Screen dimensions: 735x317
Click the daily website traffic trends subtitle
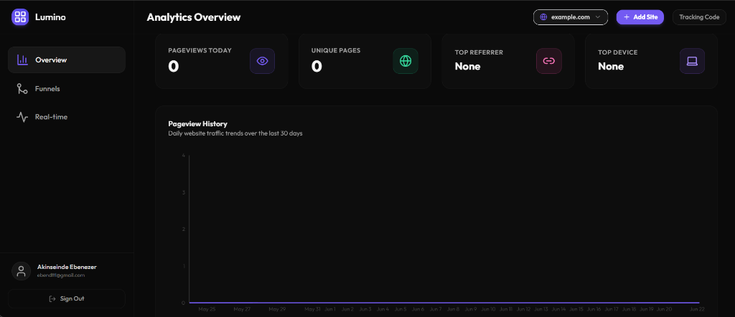point(235,133)
